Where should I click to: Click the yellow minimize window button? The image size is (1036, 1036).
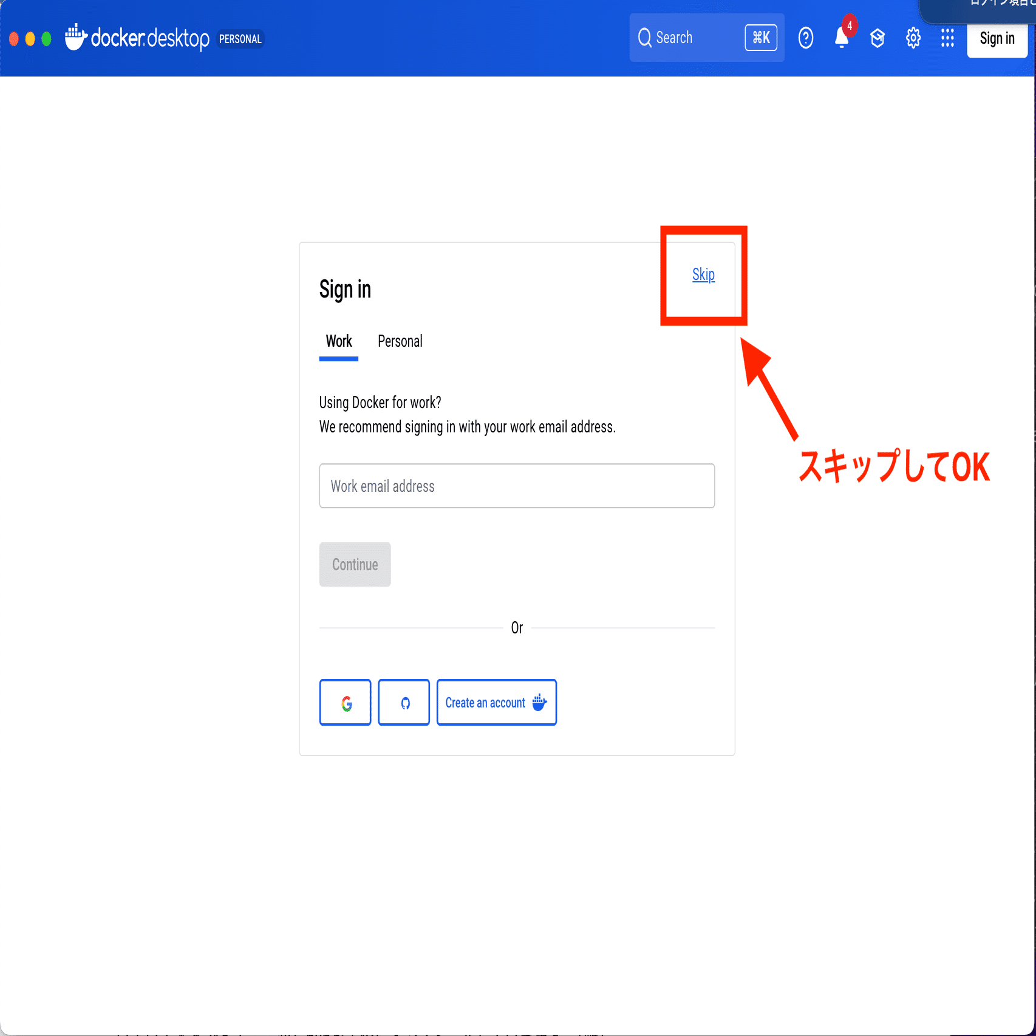(30, 39)
